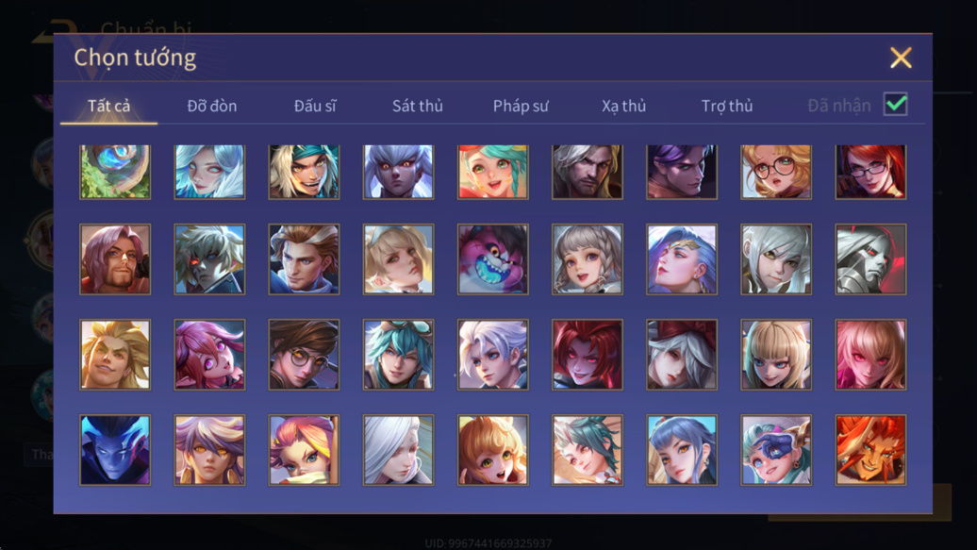Choose the blue-skinned dark hero portrait
Screen dimensions: 977x550
tap(115, 450)
